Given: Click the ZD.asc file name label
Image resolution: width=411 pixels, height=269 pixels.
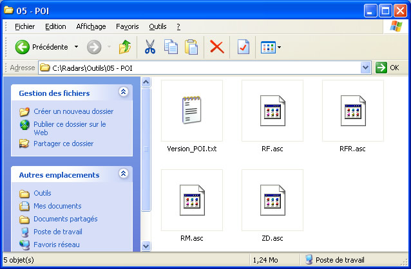Looking at the screenshot, I should pyautogui.click(x=272, y=238).
